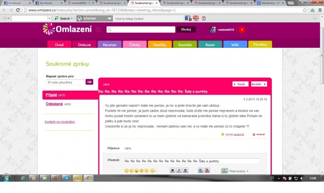This screenshot has width=324, height=193.
Task: Expand the Přidat obrázky option
Action: point(237,171)
